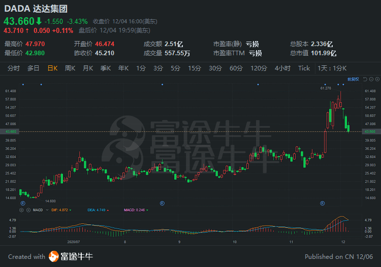Image resolution: width=381 pixels, height=267 pixels.
Task: Click the Futu Niuniu logo in the footer
Action: click(x=71, y=256)
